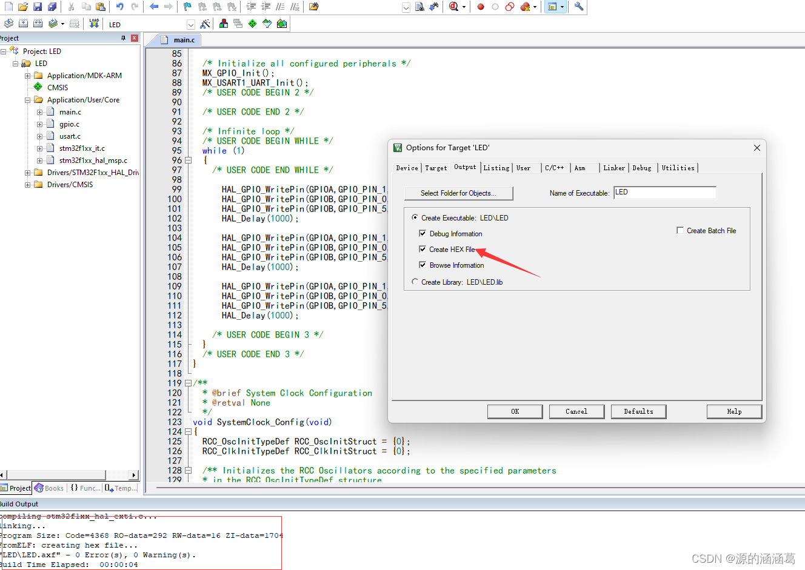Open Options for Target magic wand
The height and width of the screenshot is (570, 805).
click(205, 24)
